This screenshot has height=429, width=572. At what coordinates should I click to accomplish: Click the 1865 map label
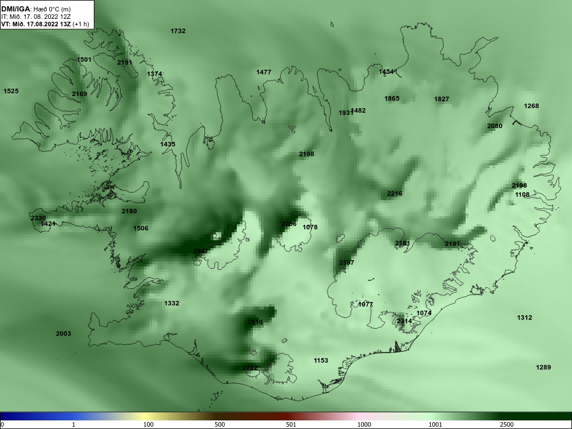pos(392,98)
